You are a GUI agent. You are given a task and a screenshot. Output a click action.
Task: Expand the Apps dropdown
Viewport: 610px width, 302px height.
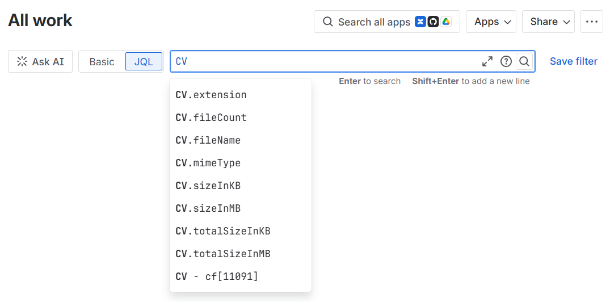[x=491, y=22]
